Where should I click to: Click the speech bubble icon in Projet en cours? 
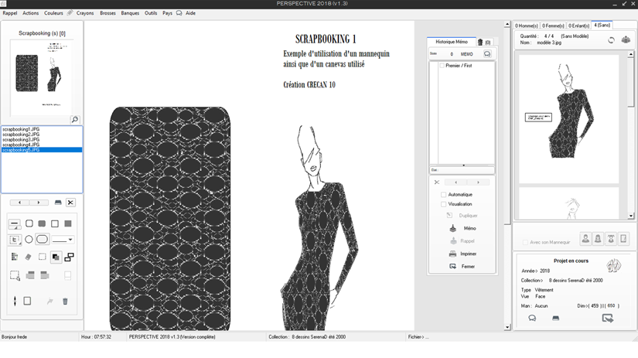coord(532,318)
